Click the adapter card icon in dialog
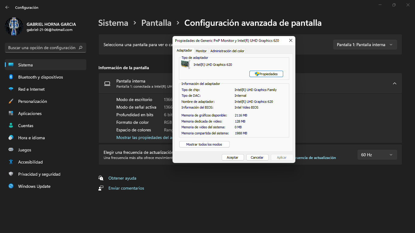The image size is (415, 233). (x=186, y=64)
